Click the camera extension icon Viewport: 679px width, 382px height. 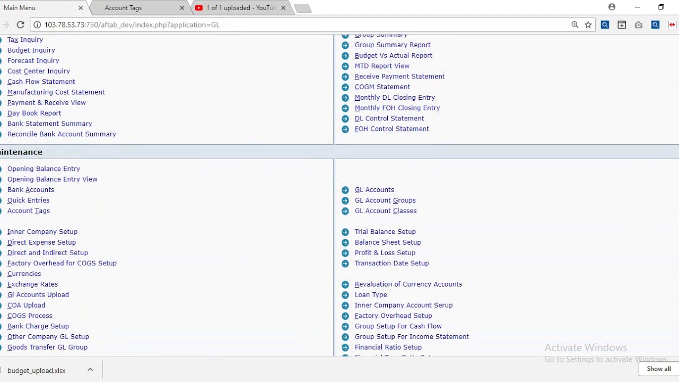pos(639,24)
